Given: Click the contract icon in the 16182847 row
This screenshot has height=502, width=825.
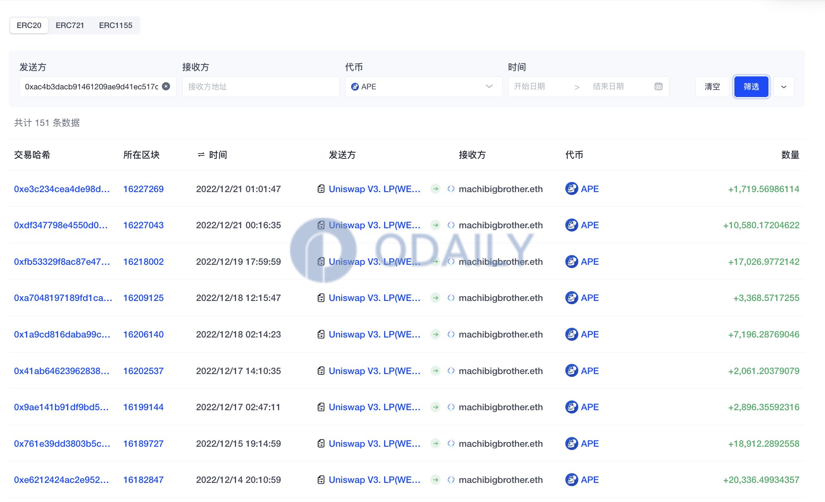Looking at the screenshot, I should (321, 480).
